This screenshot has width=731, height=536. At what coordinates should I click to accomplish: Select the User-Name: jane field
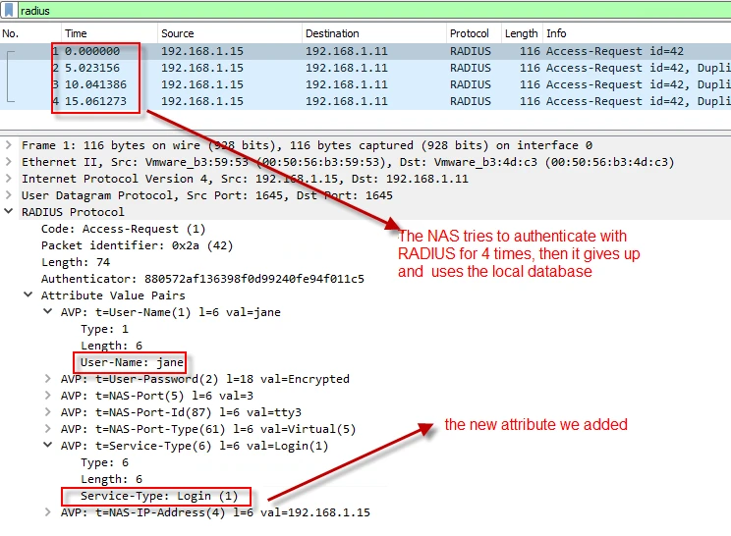[128, 362]
